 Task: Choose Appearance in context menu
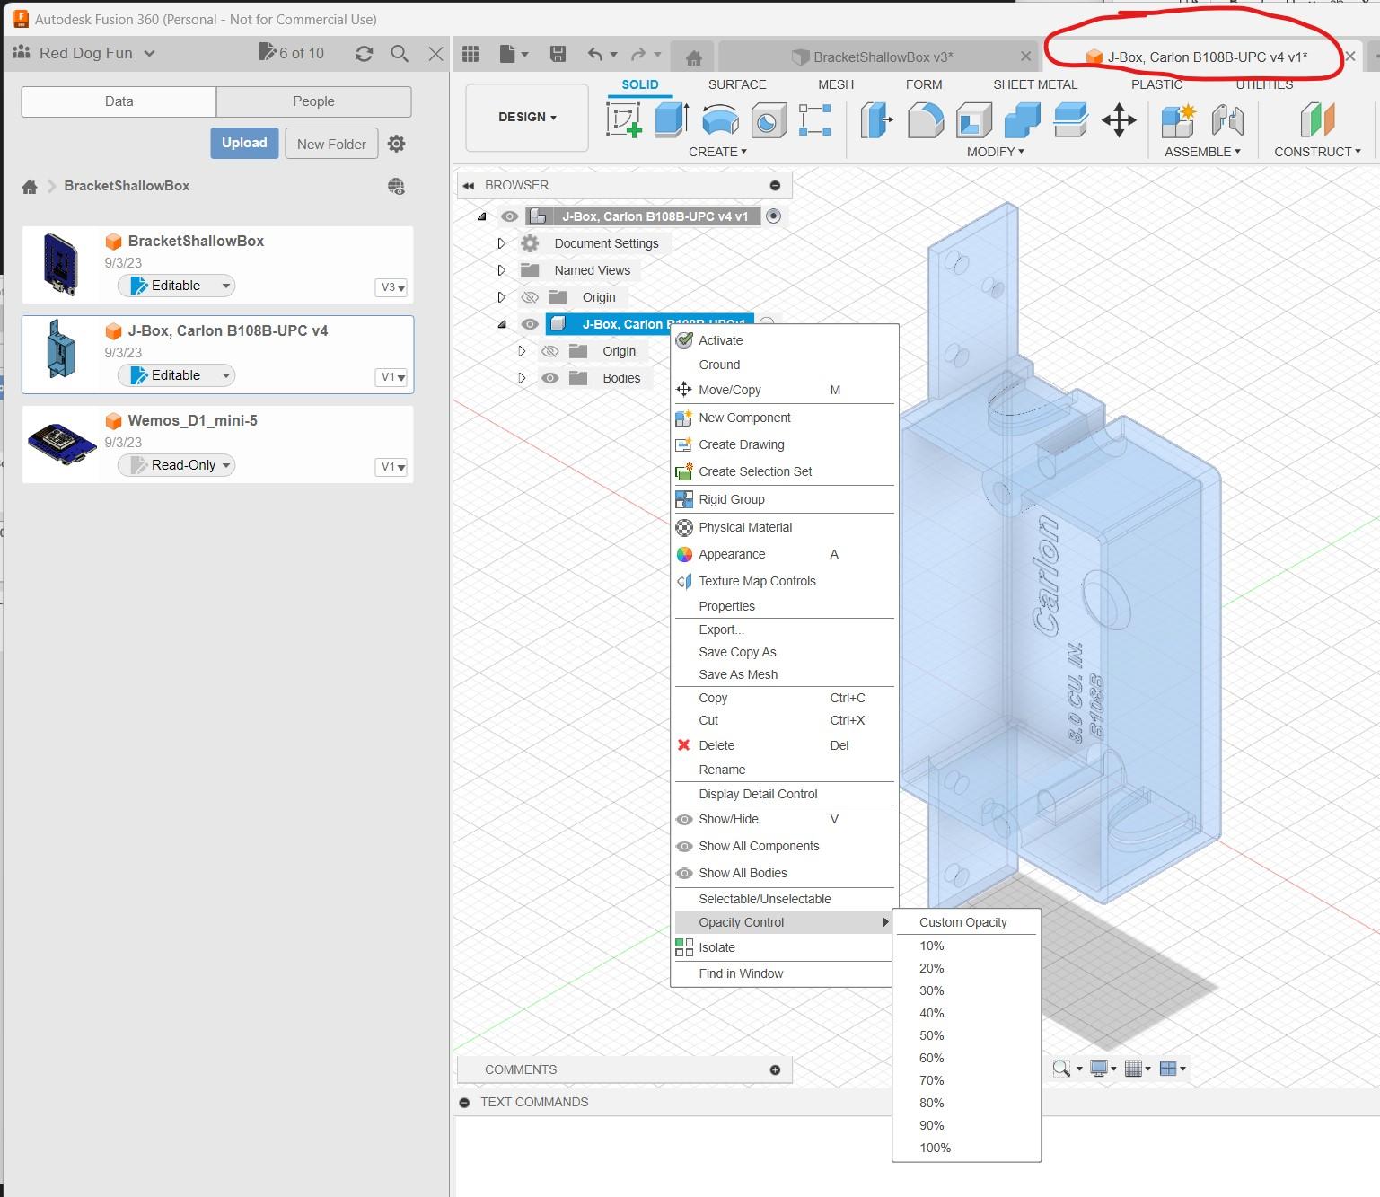(x=785, y=554)
